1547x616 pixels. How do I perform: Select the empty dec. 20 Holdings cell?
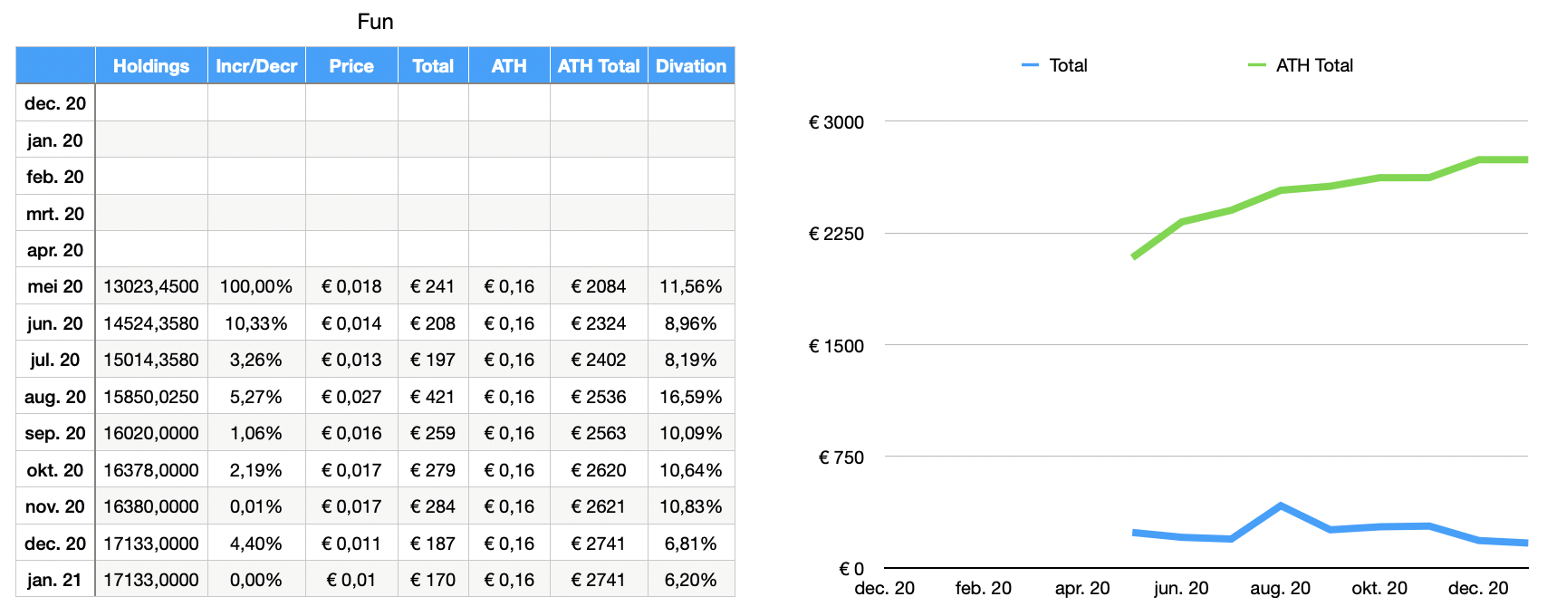click(151, 103)
